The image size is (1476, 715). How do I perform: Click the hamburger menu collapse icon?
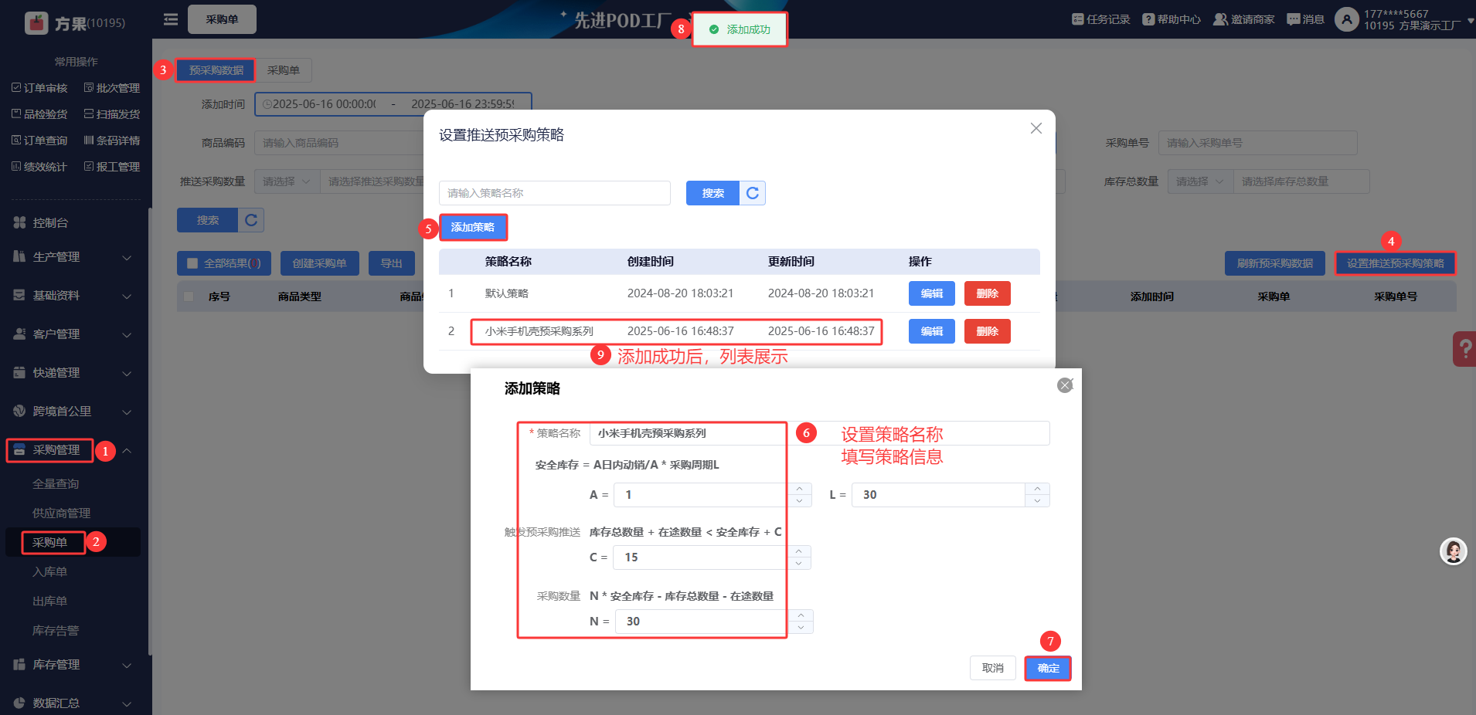click(x=171, y=19)
